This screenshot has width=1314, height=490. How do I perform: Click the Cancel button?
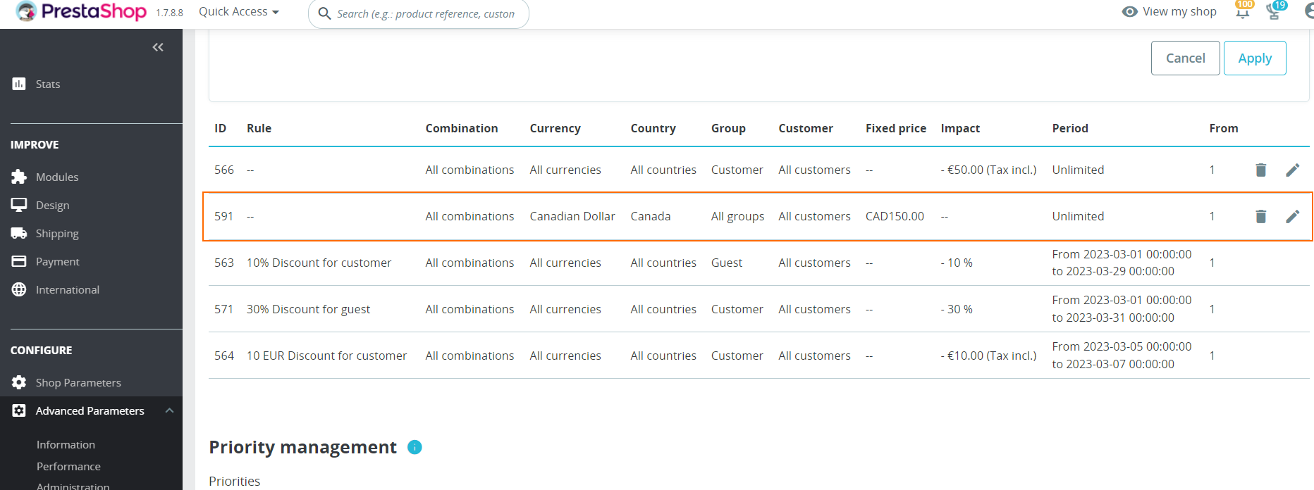point(1185,58)
